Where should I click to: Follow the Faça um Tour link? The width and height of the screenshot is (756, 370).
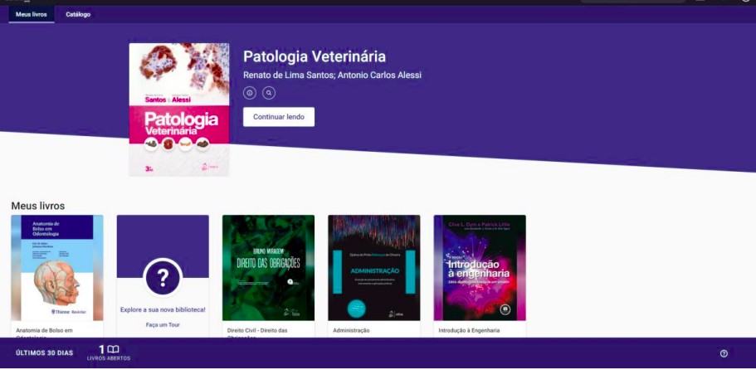tap(163, 325)
